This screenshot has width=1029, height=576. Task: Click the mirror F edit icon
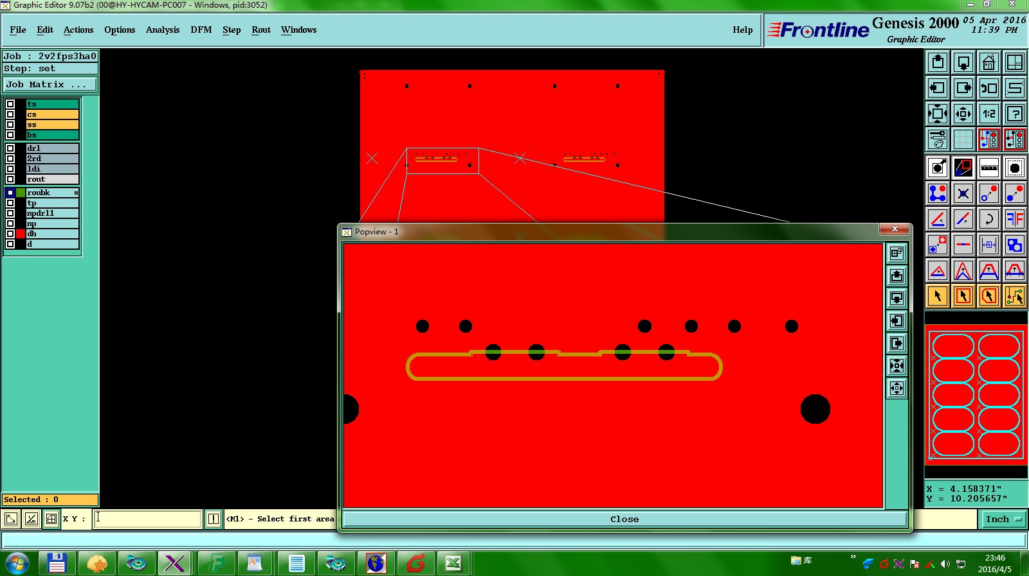click(1015, 219)
